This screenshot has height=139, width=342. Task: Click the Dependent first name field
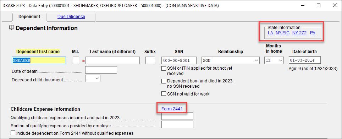(39, 60)
